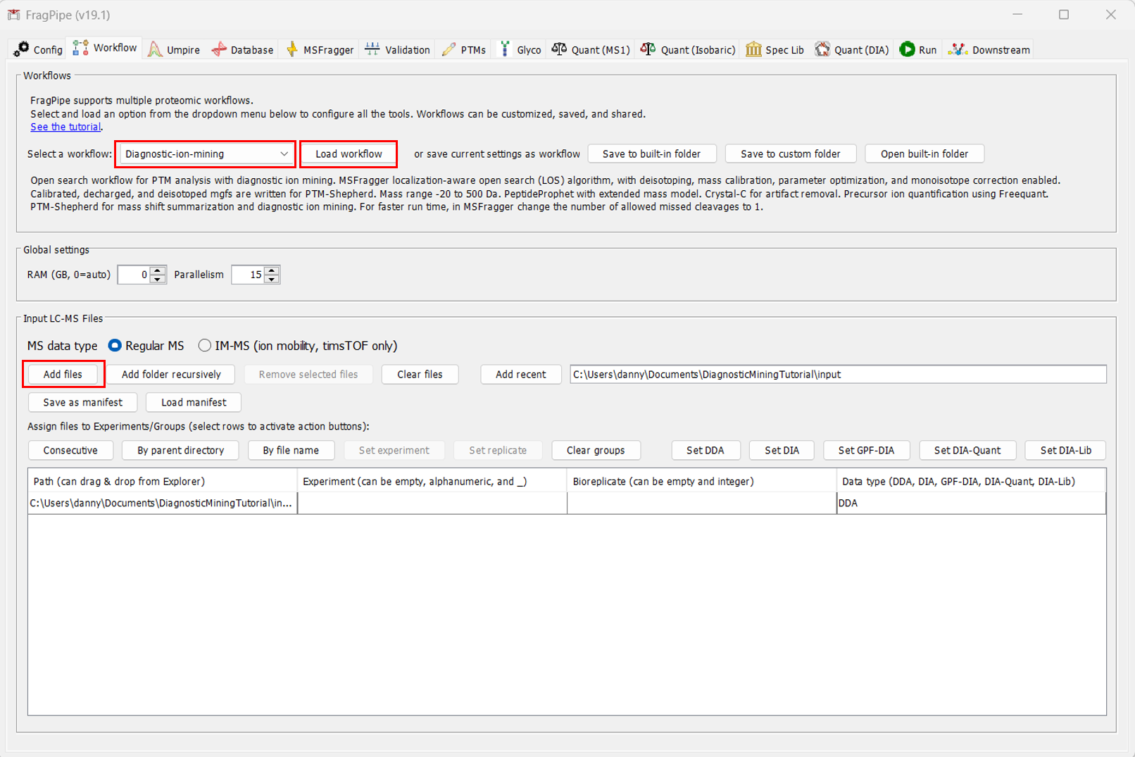Click By parent directory button

(x=180, y=450)
